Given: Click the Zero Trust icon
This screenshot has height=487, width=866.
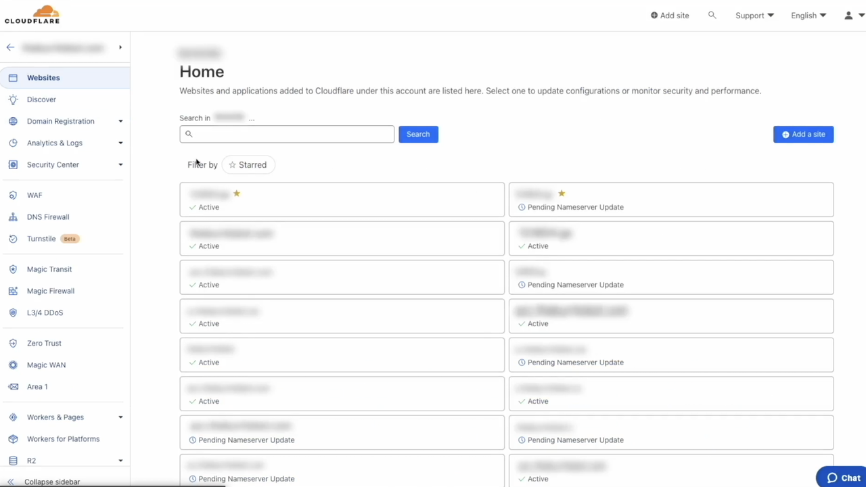Looking at the screenshot, I should [x=13, y=344].
